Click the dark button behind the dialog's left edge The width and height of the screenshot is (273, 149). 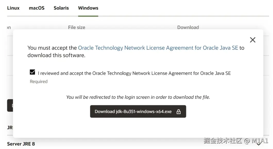click(10, 105)
